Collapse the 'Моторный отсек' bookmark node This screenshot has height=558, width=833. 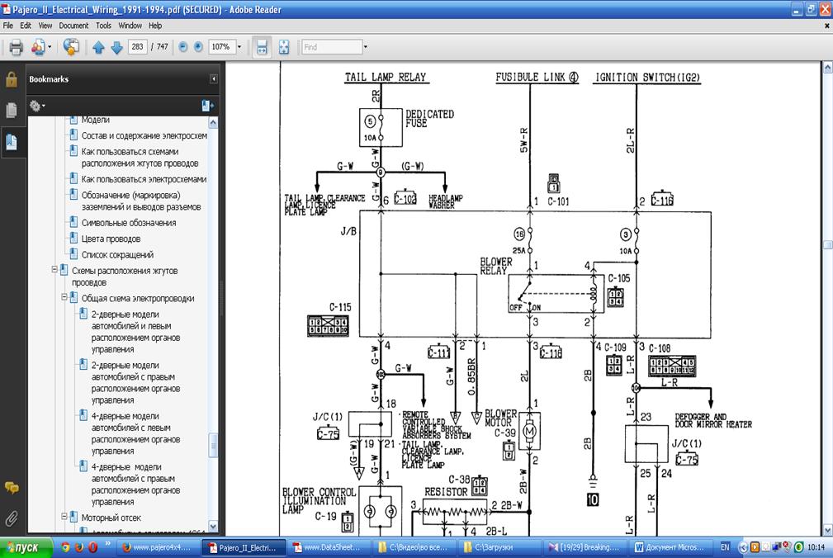(x=64, y=518)
